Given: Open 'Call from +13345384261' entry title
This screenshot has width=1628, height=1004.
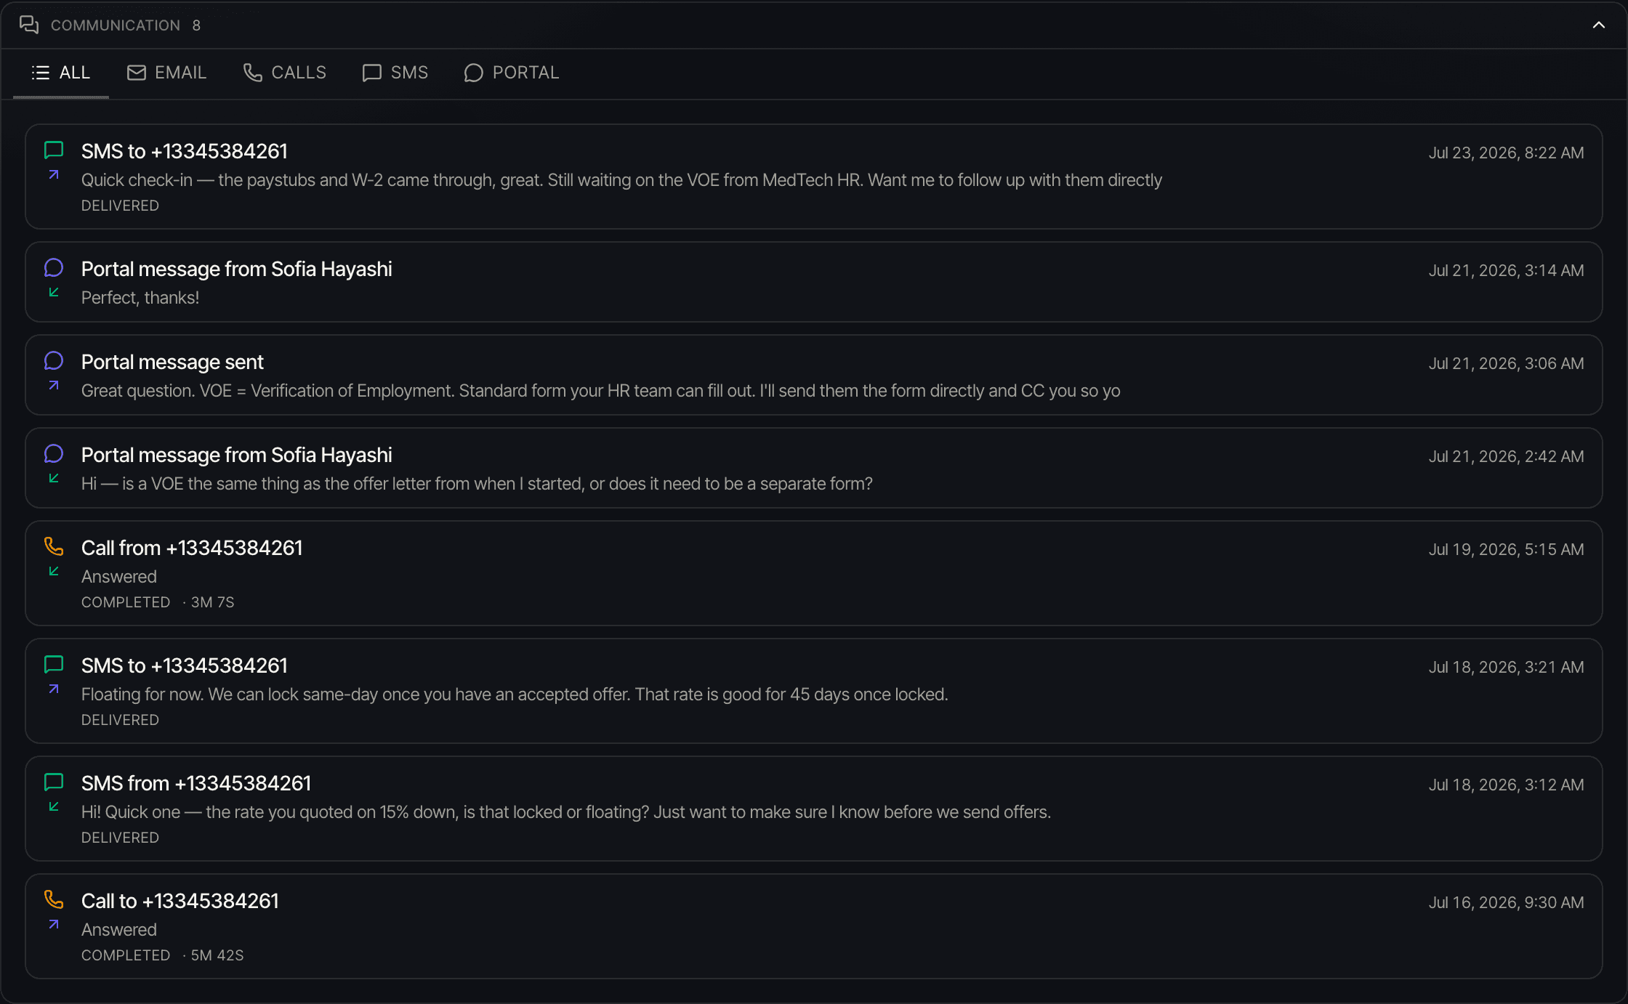Looking at the screenshot, I should pyautogui.click(x=192, y=548).
